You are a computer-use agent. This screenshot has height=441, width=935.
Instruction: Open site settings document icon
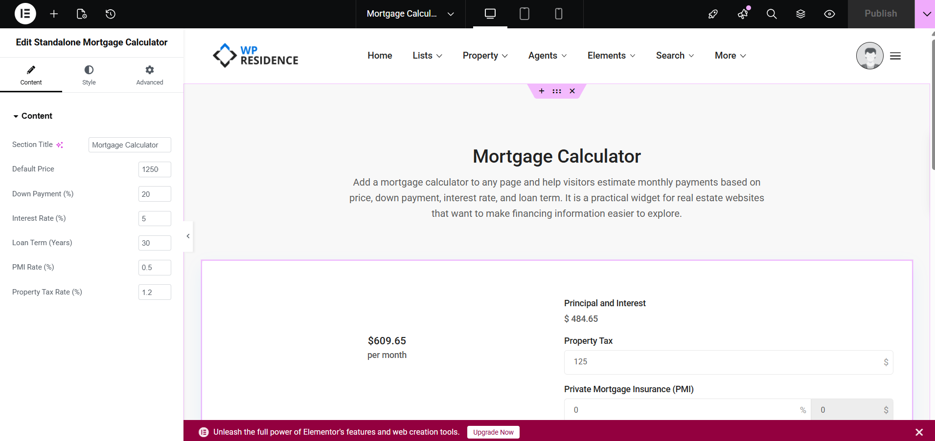[82, 14]
